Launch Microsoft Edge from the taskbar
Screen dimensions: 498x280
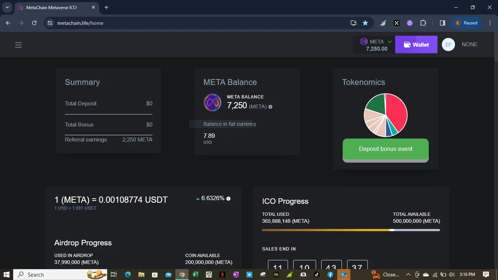[x=128, y=275]
